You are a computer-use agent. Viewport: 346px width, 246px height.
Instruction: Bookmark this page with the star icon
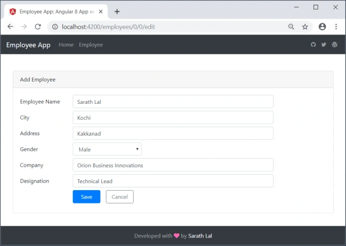(305, 27)
